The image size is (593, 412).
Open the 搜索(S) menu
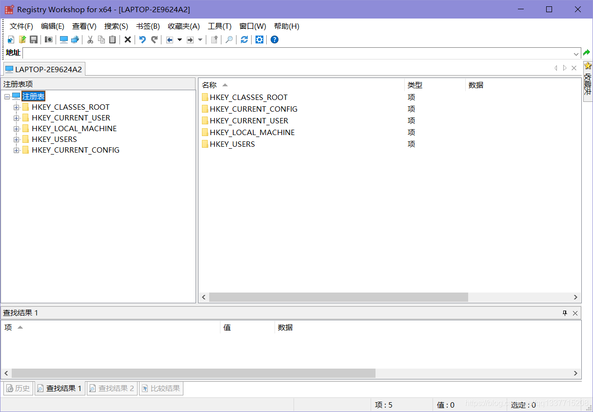click(x=116, y=26)
